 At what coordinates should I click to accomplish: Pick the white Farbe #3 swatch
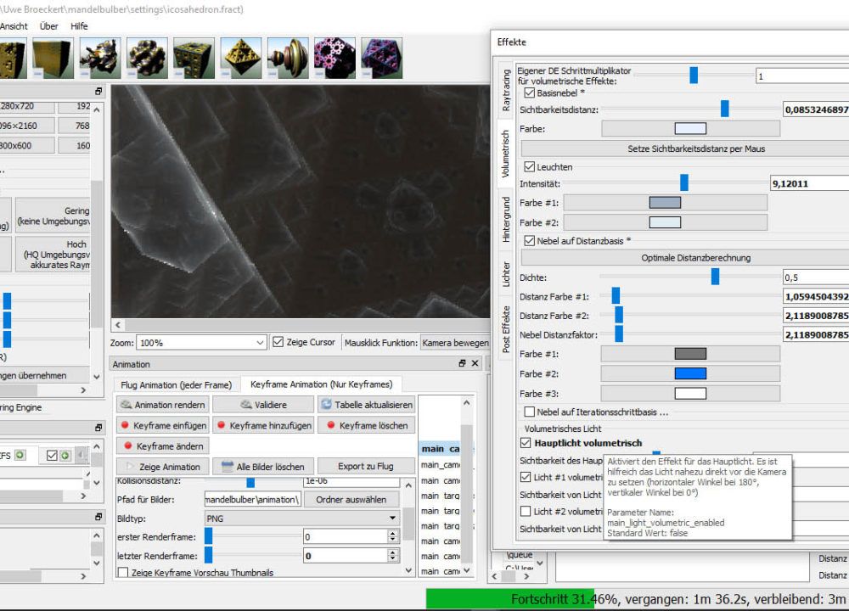tap(690, 394)
